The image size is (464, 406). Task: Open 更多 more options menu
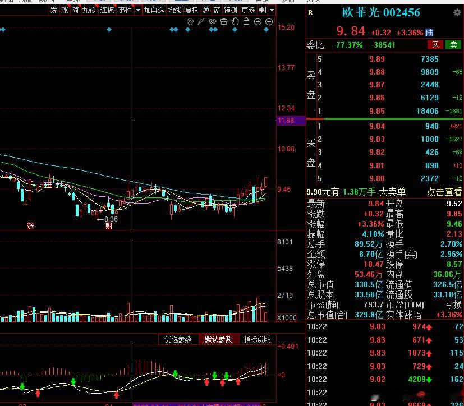248,10
